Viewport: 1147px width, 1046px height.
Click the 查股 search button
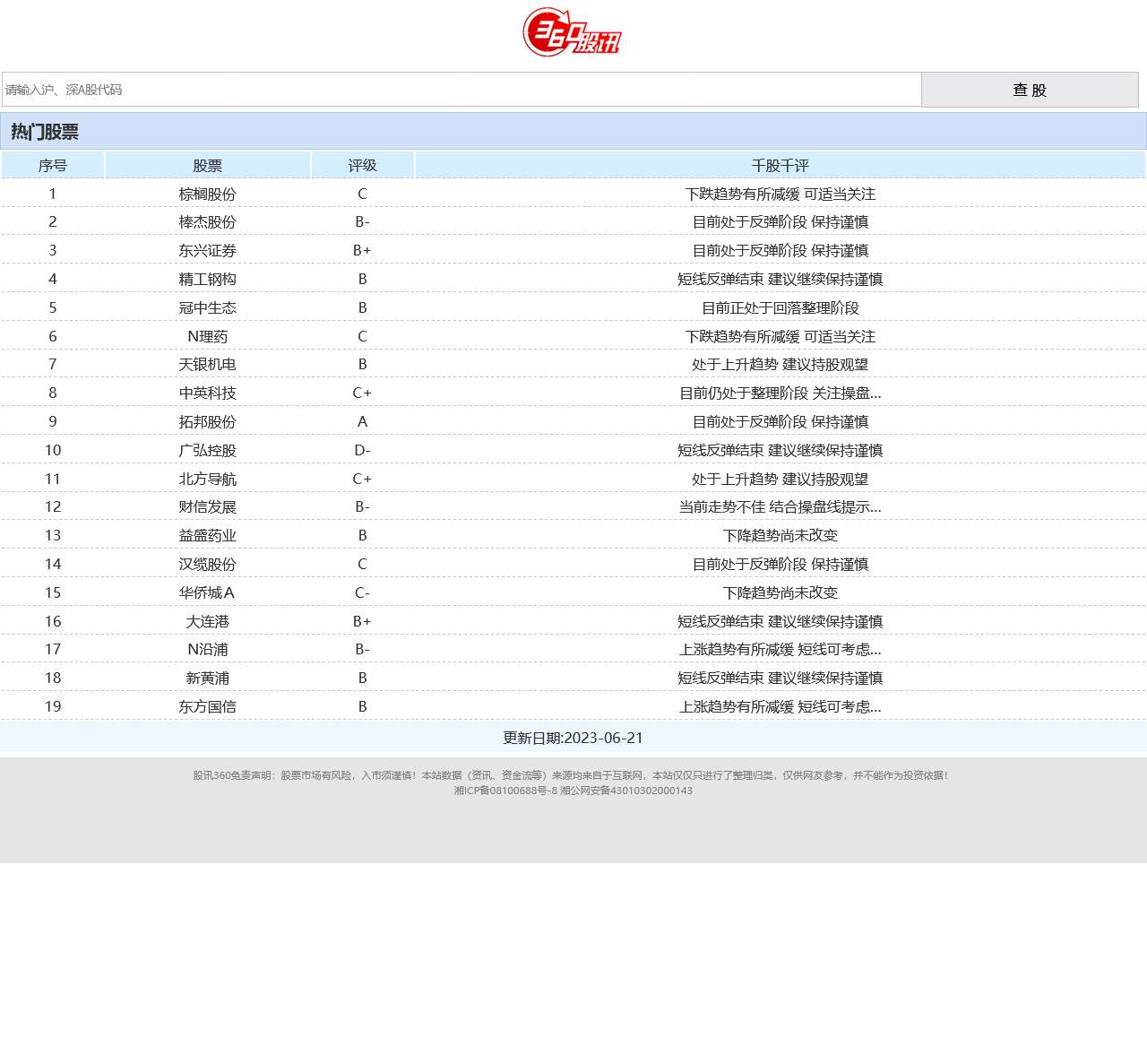1030,90
